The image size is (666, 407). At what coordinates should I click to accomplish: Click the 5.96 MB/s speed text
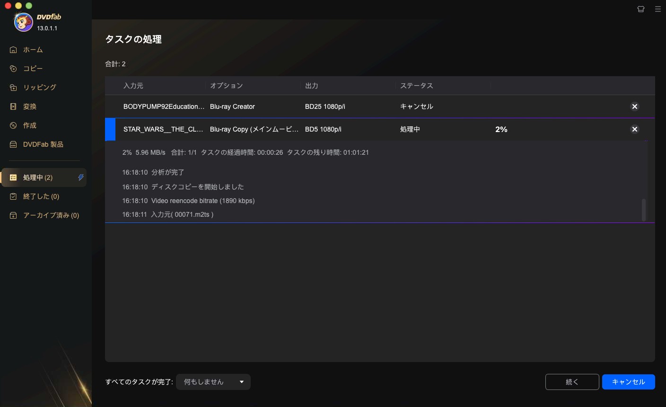150,152
